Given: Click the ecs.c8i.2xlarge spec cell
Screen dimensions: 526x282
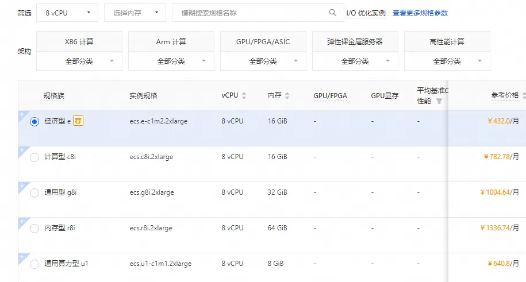Looking at the screenshot, I should (151, 157).
